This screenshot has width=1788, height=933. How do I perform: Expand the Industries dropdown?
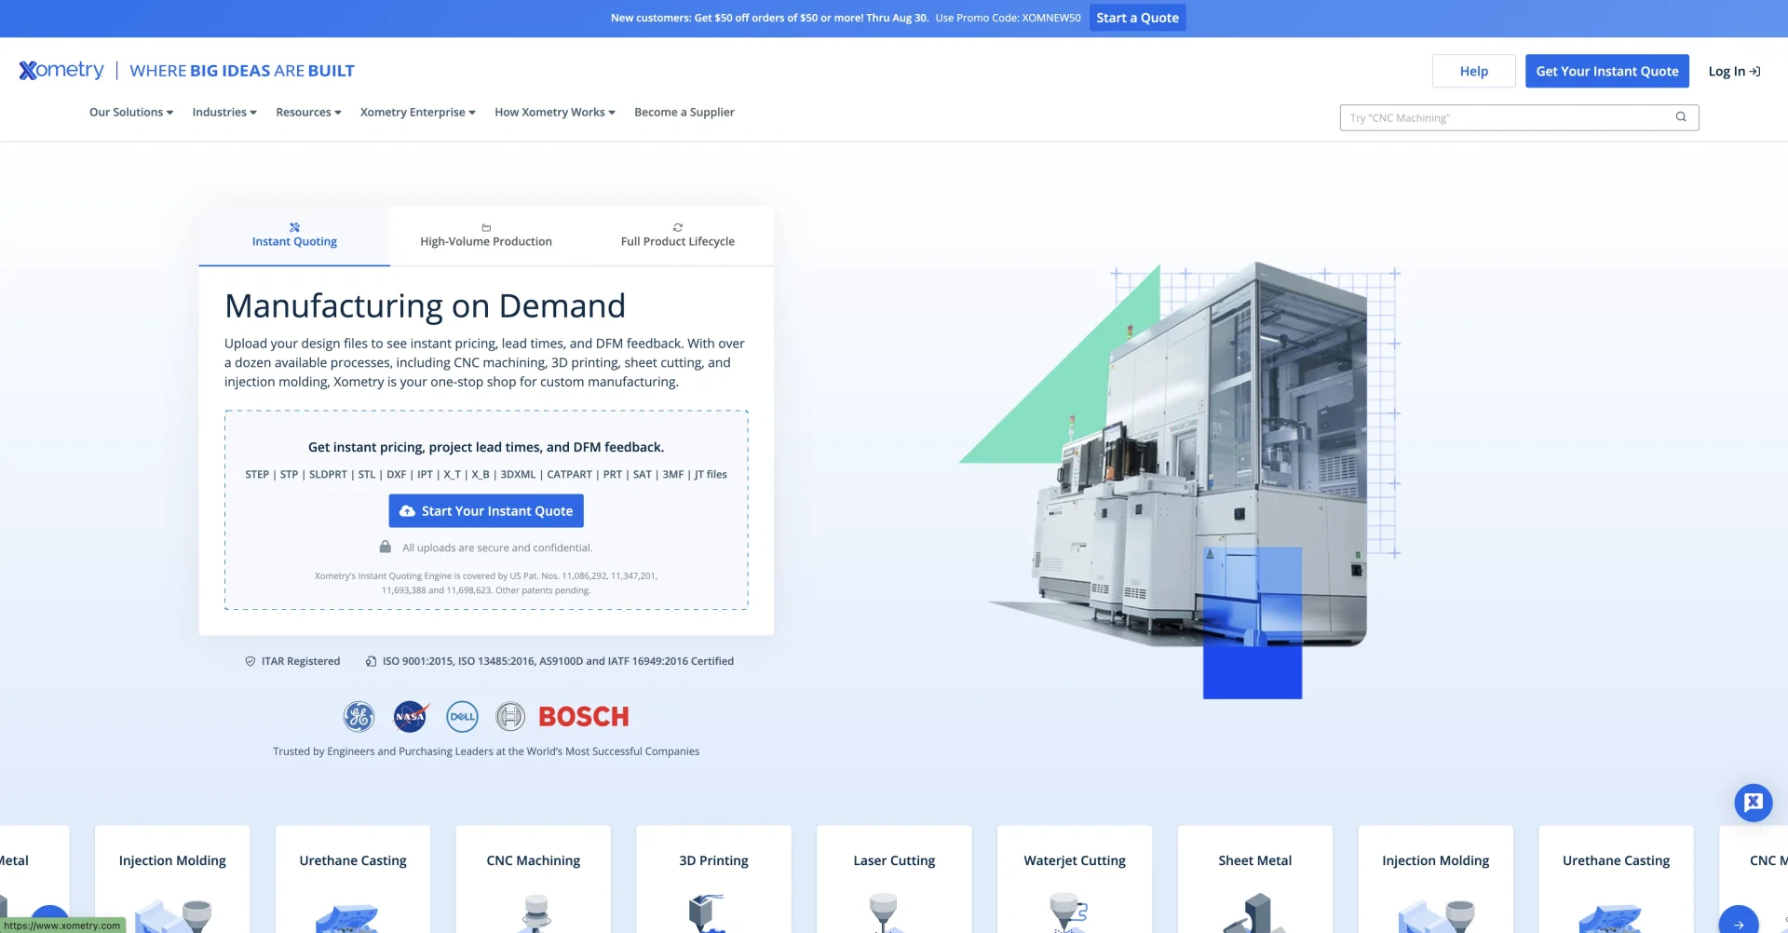(224, 112)
